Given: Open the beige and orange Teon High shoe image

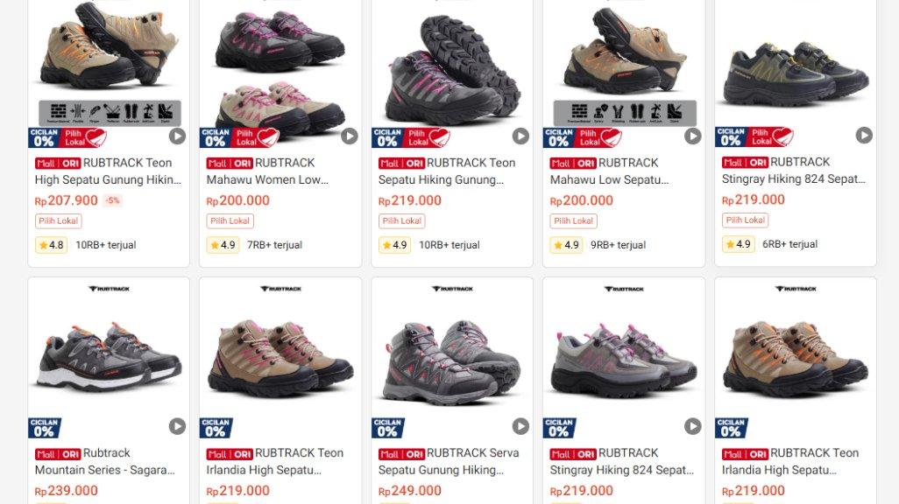Looking at the screenshot, I should pyautogui.click(x=109, y=63).
